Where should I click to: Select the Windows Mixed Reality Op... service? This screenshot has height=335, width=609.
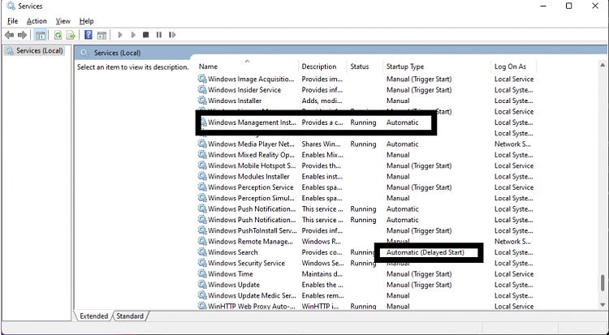[x=251, y=155]
